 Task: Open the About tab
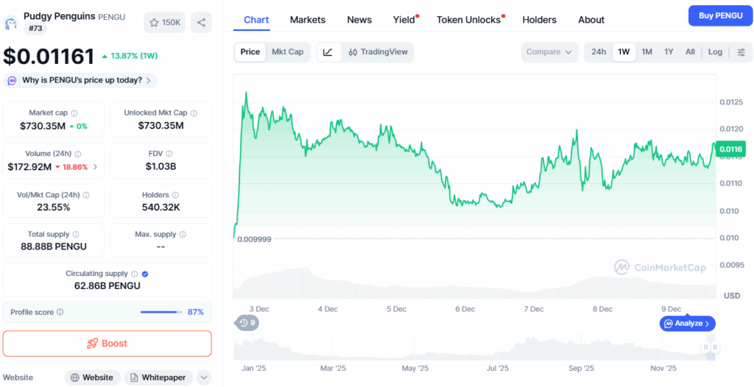point(591,20)
